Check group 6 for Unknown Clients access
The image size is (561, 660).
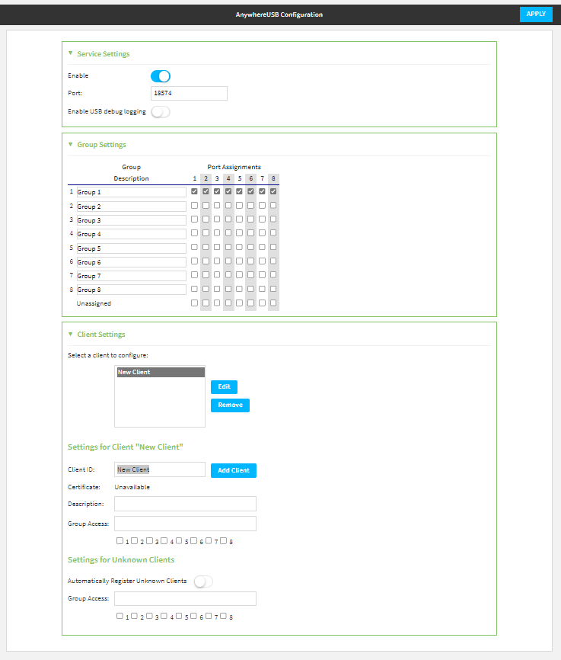click(193, 616)
